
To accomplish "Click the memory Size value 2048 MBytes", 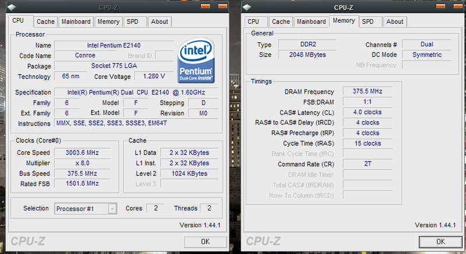I will coord(308,55).
